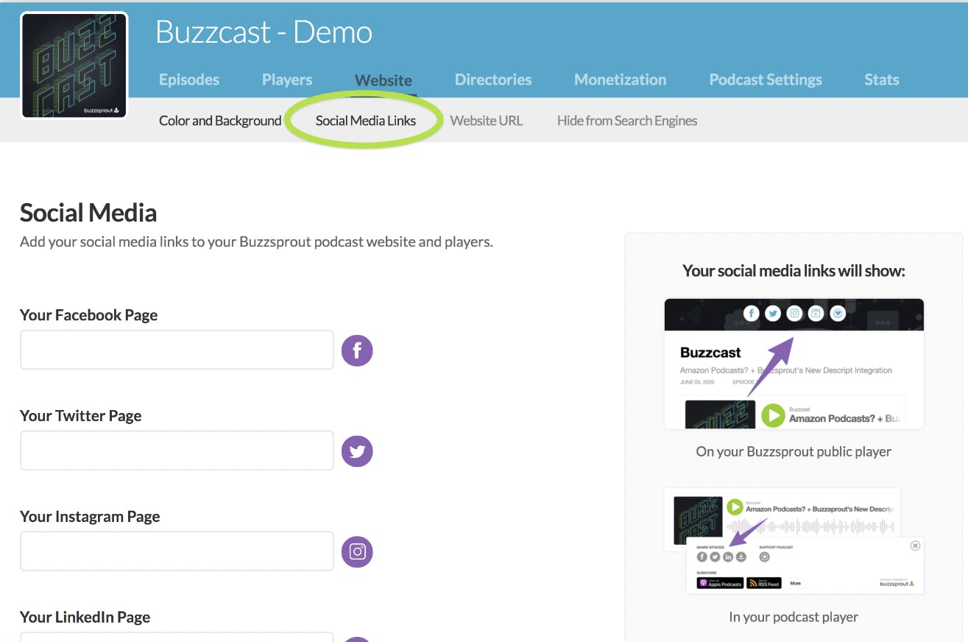This screenshot has width=968, height=642.
Task: Click the LinkedIn share icon in the podcast player preview
Action: (x=727, y=557)
